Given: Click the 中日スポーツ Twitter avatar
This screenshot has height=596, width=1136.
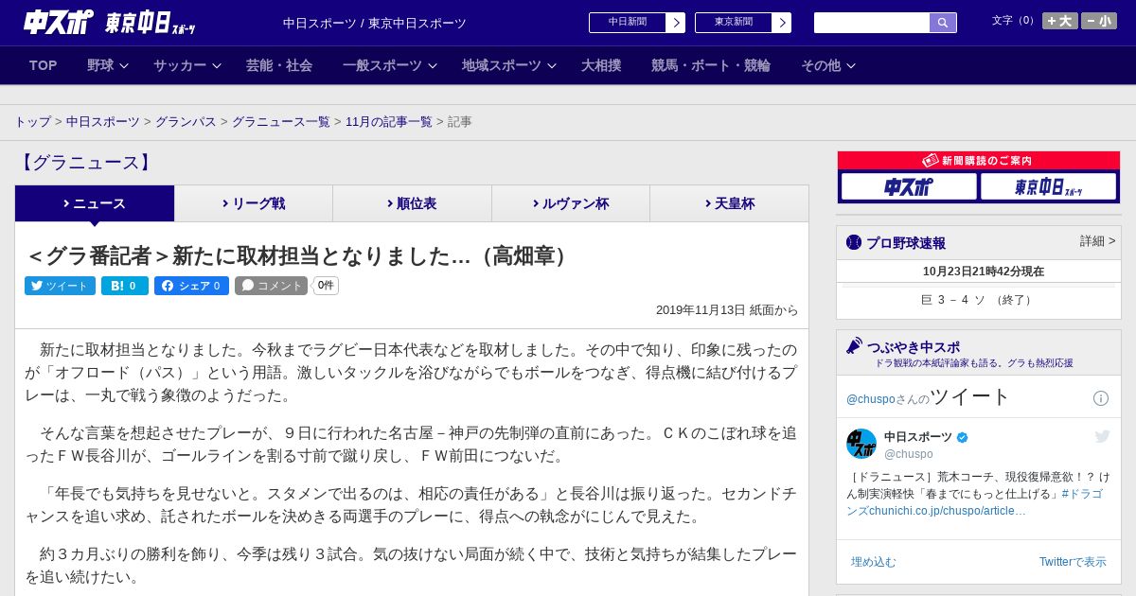Looking at the screenshot, I should [861, 444].
